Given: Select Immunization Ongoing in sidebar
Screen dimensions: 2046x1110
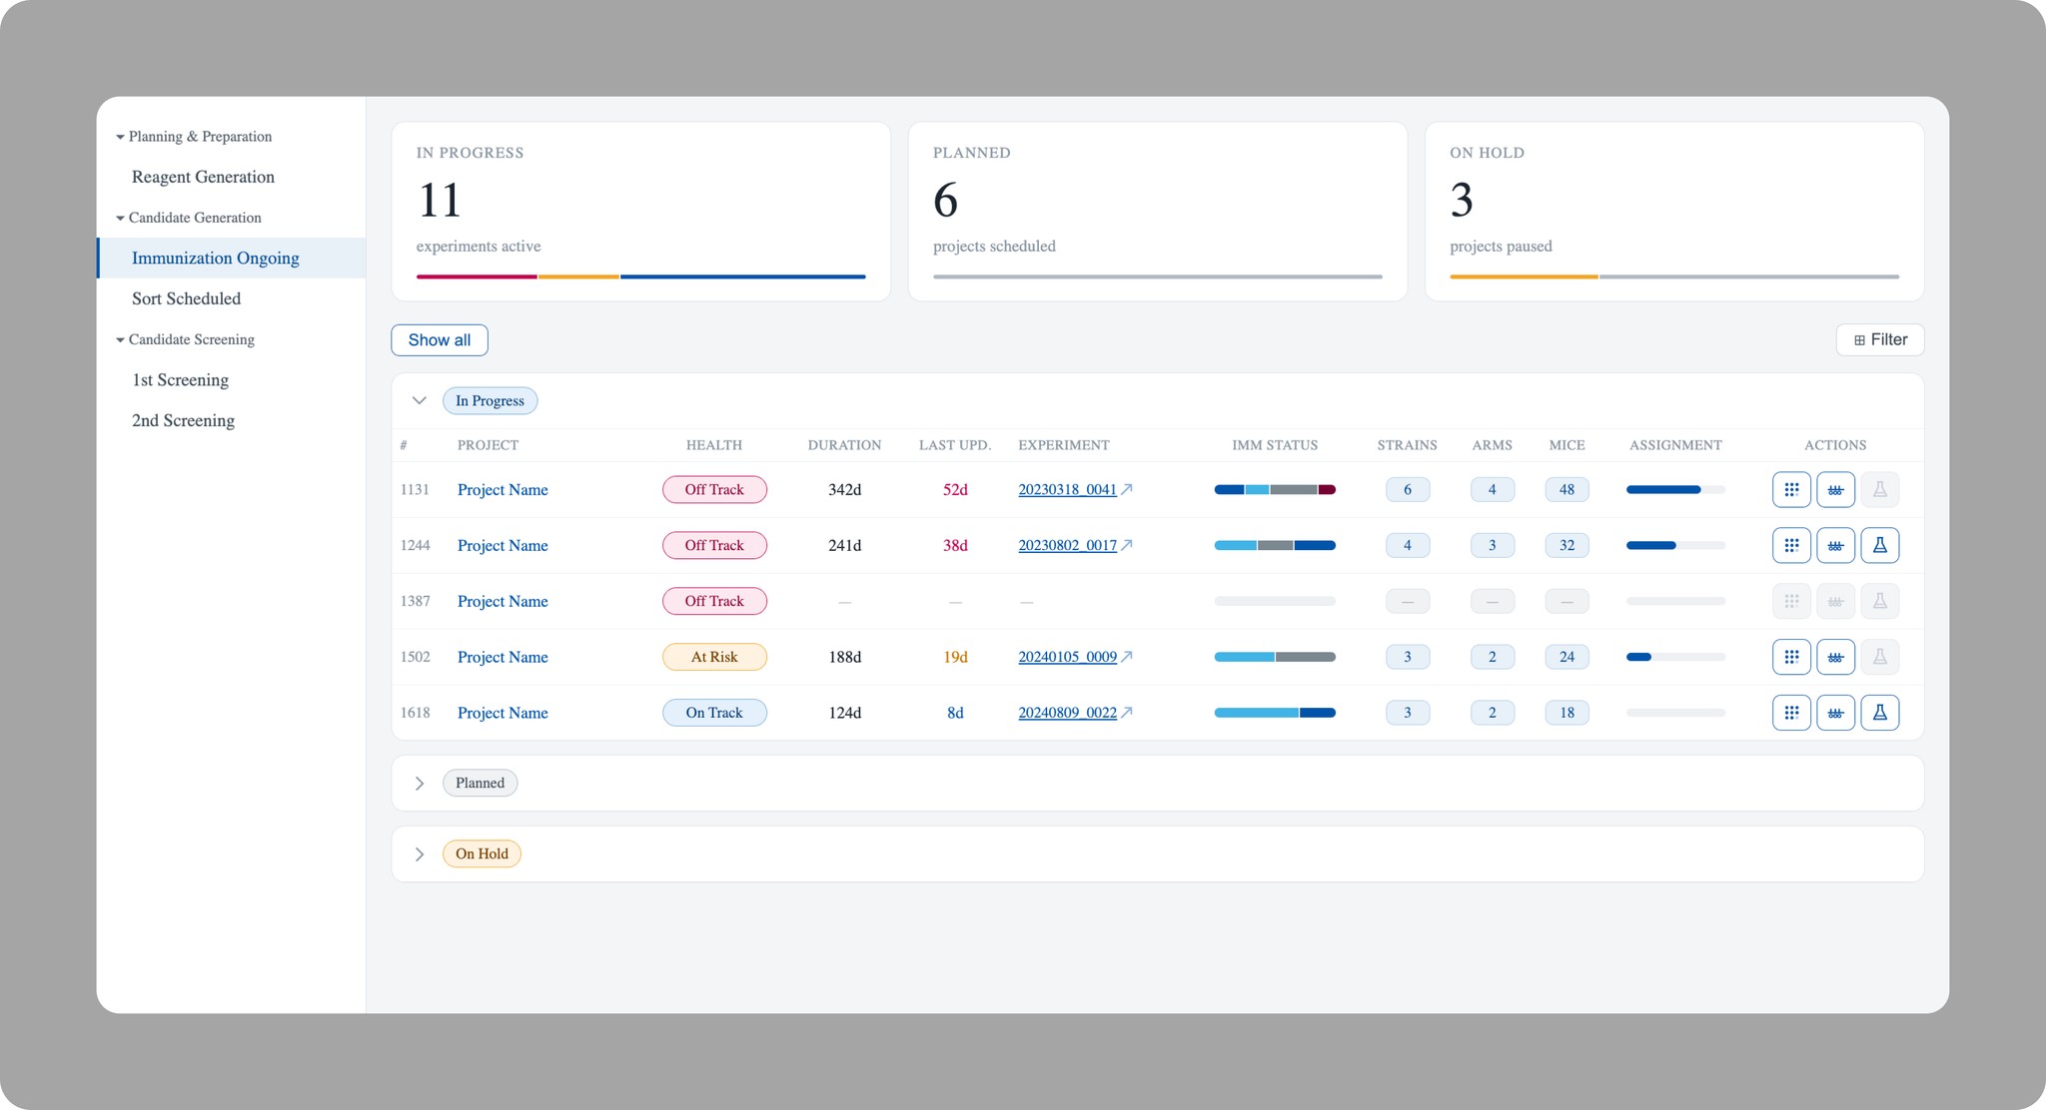Looking at the screenshot, I should tap(231, 258).
